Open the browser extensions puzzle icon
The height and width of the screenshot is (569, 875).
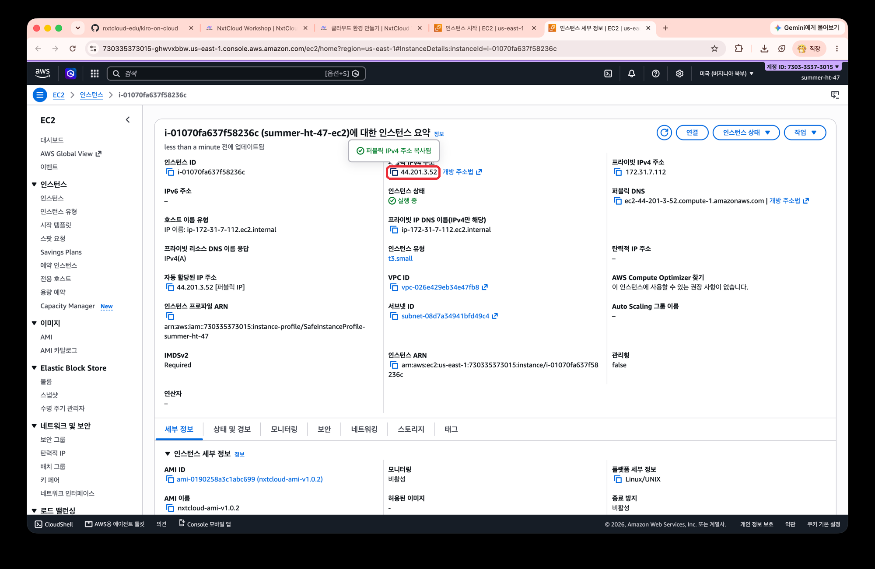click(x=739, y=49)
